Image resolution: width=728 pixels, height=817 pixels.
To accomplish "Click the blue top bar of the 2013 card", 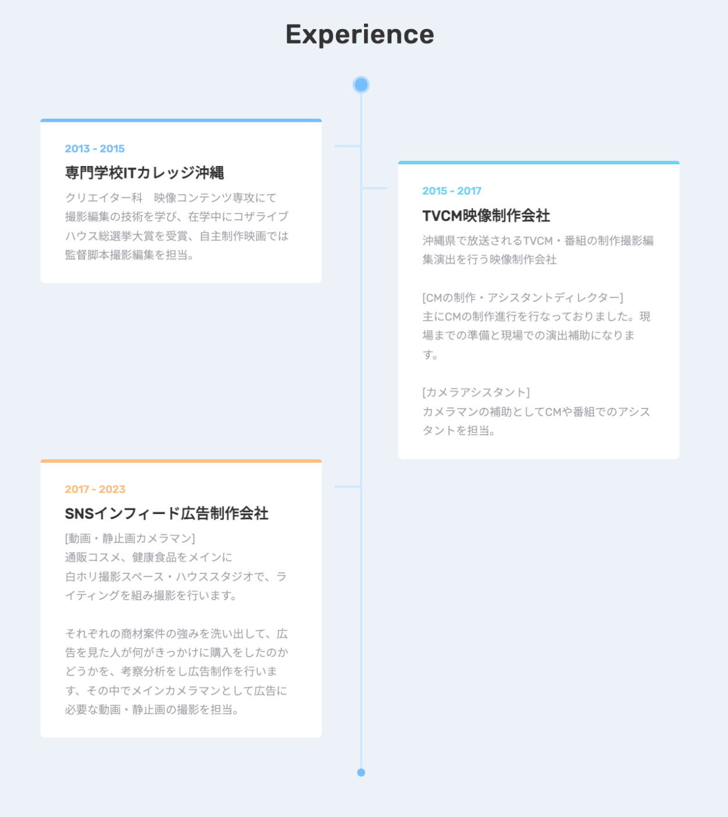I will [181, 121].
